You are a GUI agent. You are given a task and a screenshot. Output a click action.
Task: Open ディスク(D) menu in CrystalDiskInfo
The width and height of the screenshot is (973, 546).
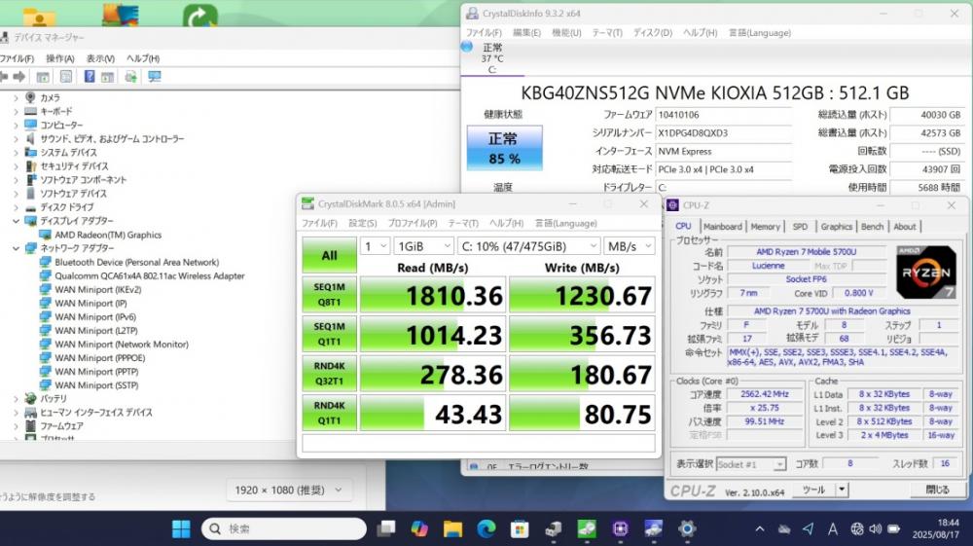point(652,33)
